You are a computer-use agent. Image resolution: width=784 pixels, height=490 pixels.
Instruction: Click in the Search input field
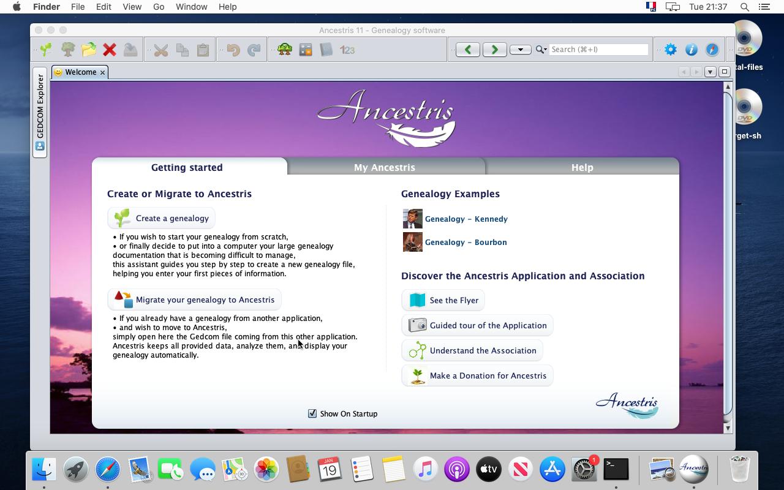pos(598,50)
